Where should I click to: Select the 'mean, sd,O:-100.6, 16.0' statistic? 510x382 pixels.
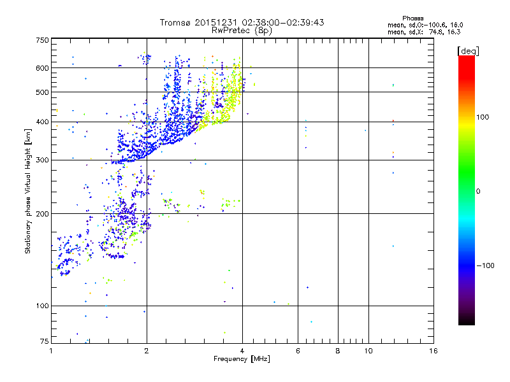pyautogui.click(x=425, y=25)
